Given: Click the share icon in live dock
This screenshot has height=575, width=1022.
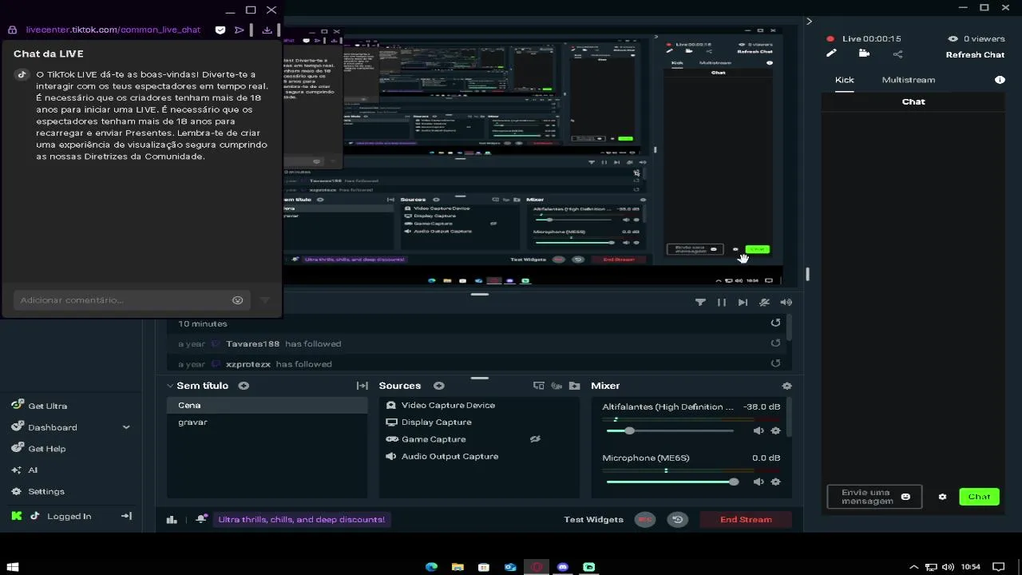Looking at the screenshot, I should (x=897, y=54).
